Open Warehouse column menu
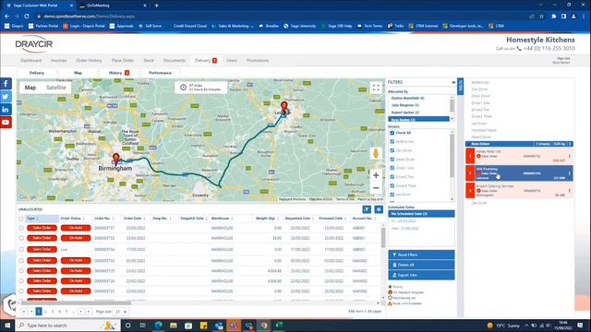Image resolution: width=591 pixels, height=332 pixels. [232, 219]
